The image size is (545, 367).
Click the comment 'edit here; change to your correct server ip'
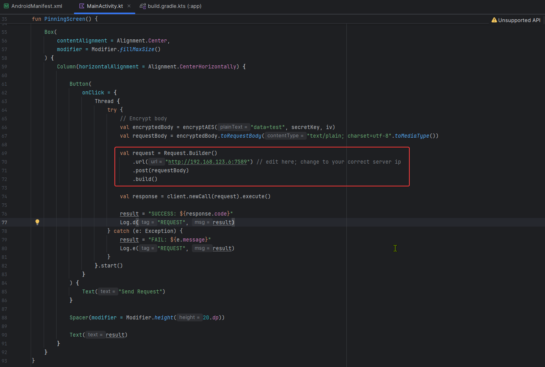point(329,162)
